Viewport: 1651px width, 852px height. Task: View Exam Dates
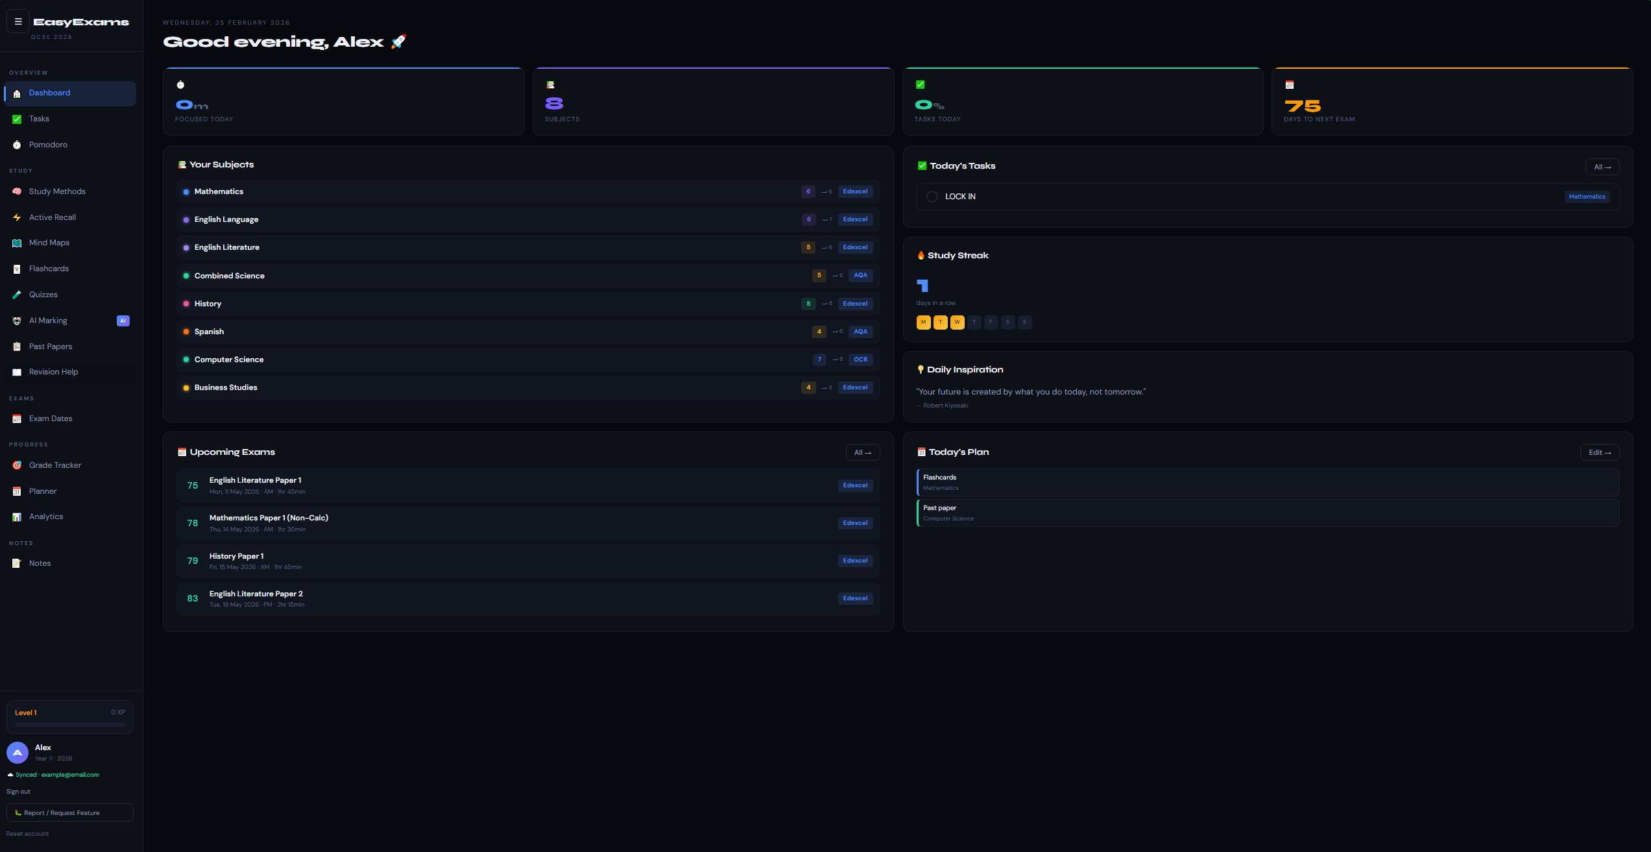click(50, 419)
